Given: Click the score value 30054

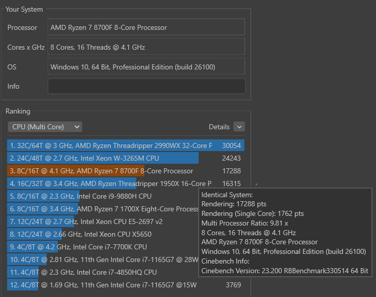Looking at the screenshot, I should 232,145.
